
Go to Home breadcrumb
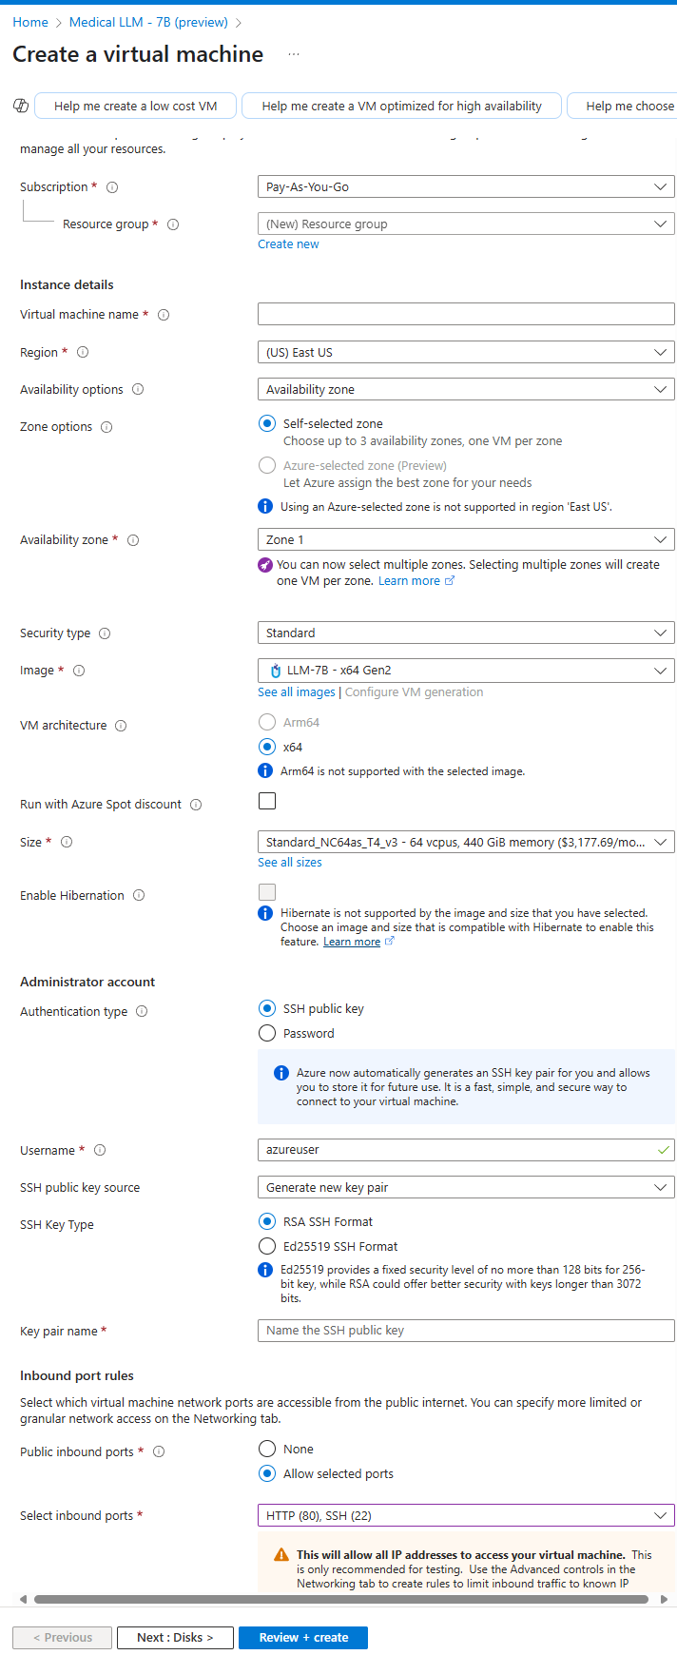pos(30,22)
